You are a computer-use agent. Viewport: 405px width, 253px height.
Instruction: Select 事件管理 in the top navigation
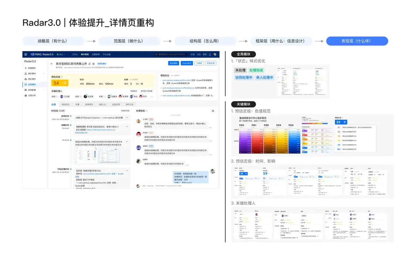(85, 54)
